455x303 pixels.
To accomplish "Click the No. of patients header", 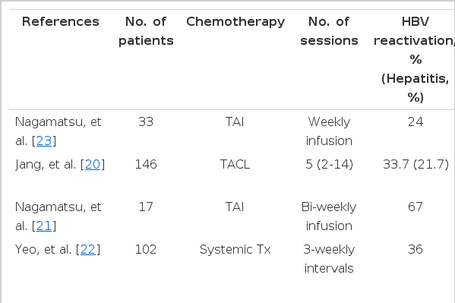I will (146, 31).
